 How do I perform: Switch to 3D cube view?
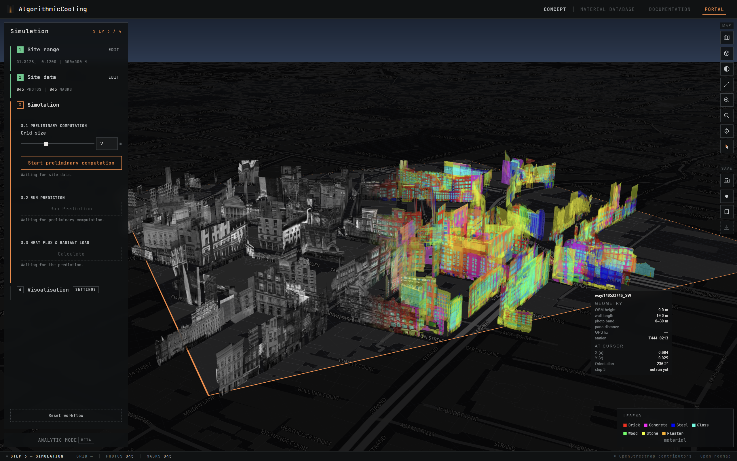[726, 53]
